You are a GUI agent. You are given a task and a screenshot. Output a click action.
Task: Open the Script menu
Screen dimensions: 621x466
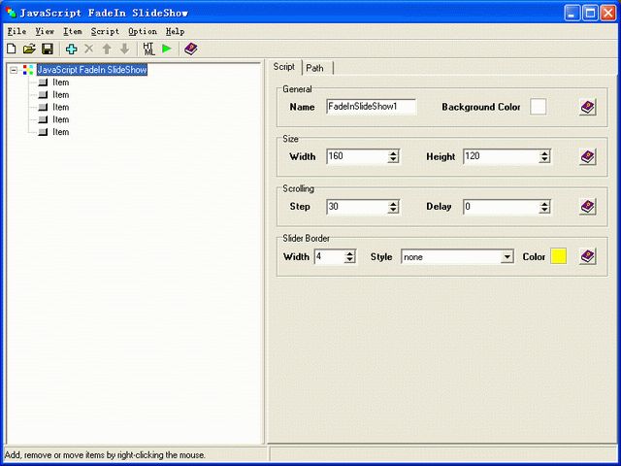tap(105, 31)
